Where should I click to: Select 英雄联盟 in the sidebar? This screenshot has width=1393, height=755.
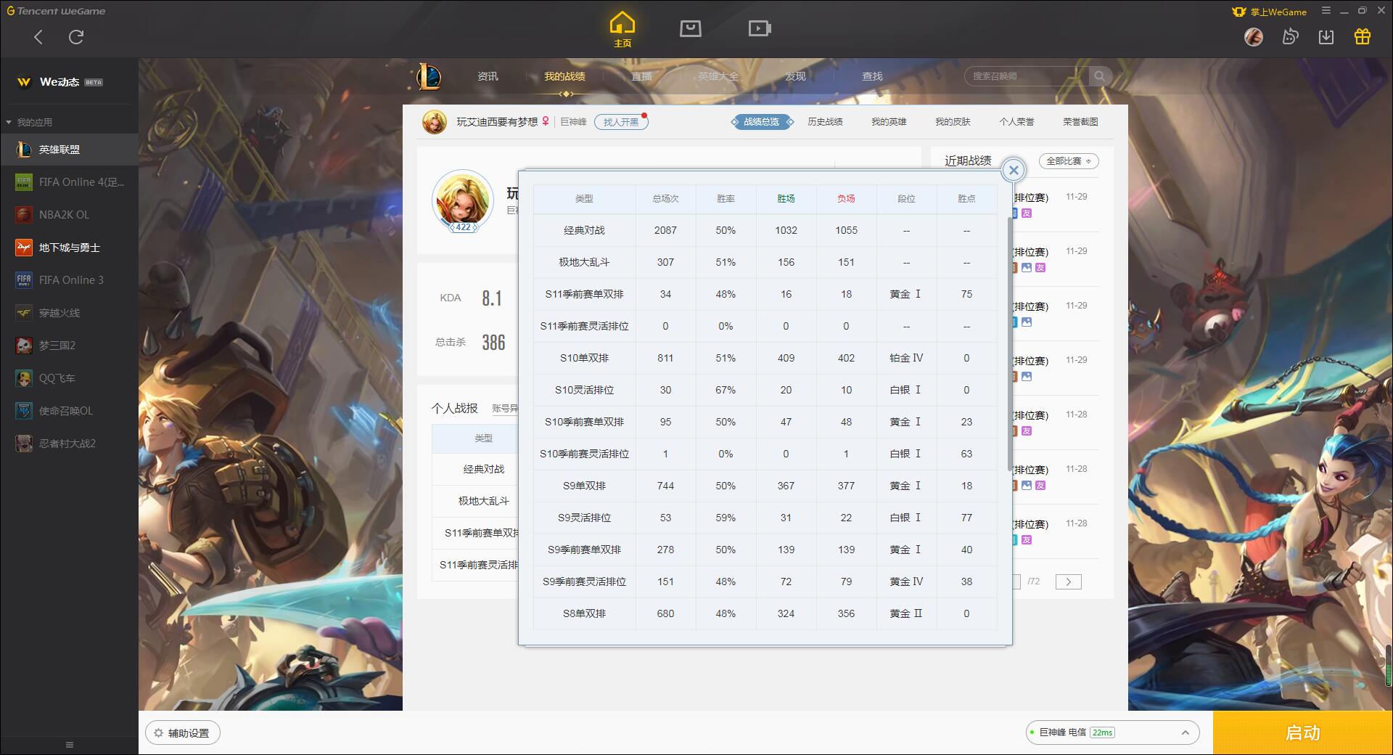click(x=69, y=150)
